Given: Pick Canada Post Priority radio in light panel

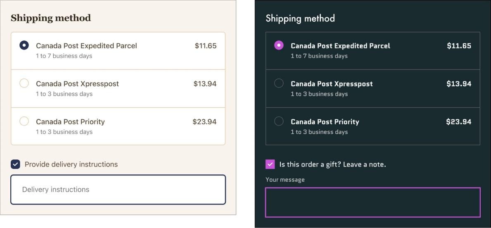Looking at the screenshot, I should pyautogui.click(x=24, y=121).
